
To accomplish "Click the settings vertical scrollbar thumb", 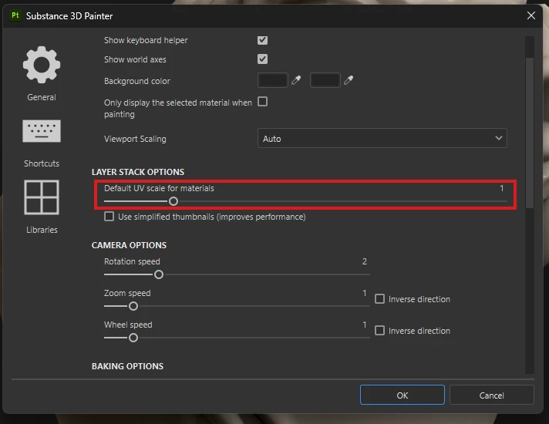I will pos(530,133).
